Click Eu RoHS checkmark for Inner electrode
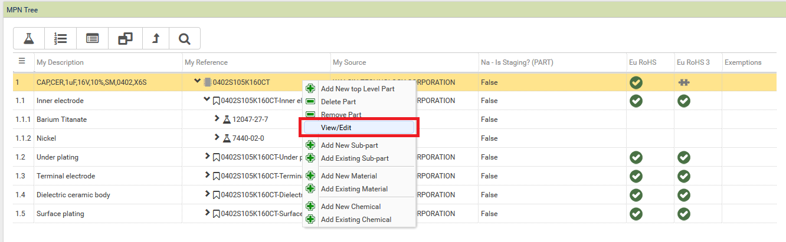The height and width of the screenshot is (242, 786). tap(636, 101)
